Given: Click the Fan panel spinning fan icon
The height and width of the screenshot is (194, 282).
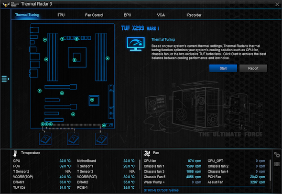Looking at the screenshot, I should pos(147,153).
